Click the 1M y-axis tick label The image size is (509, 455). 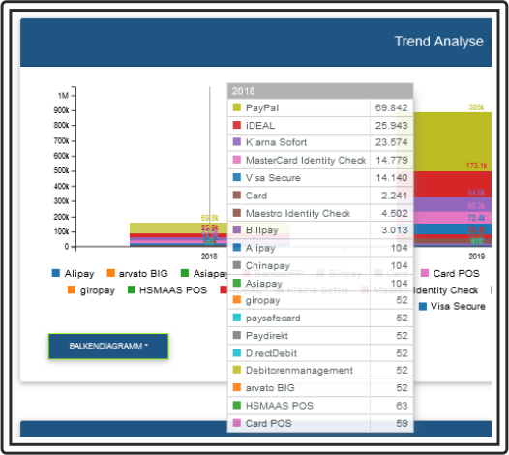(x=63, y=96)
